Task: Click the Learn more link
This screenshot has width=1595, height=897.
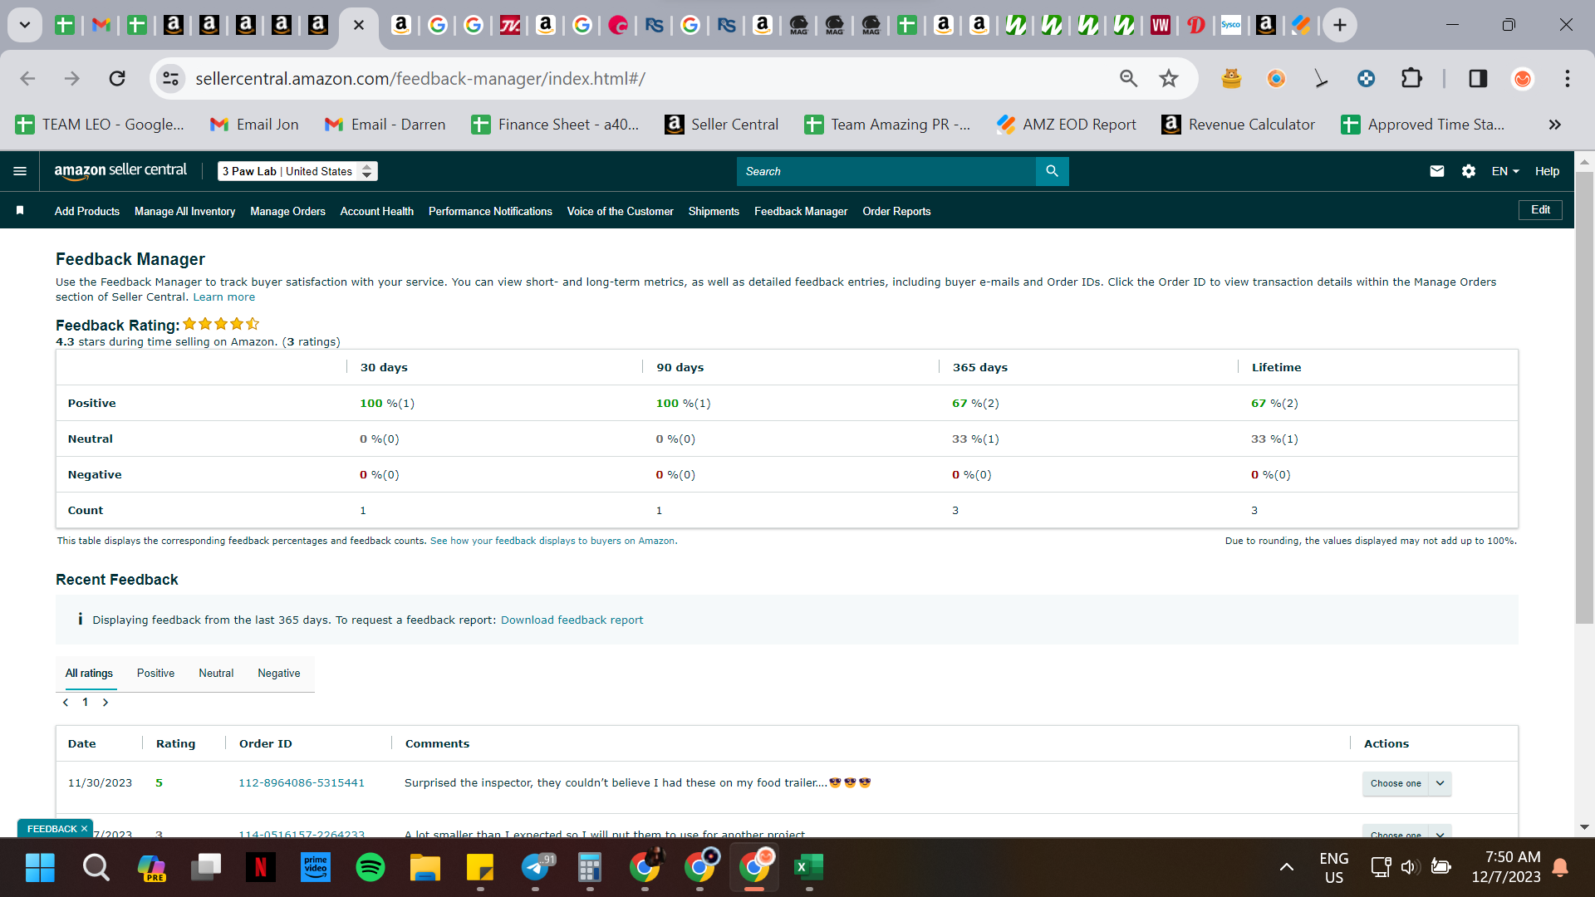Action: [x=224, y=297]
